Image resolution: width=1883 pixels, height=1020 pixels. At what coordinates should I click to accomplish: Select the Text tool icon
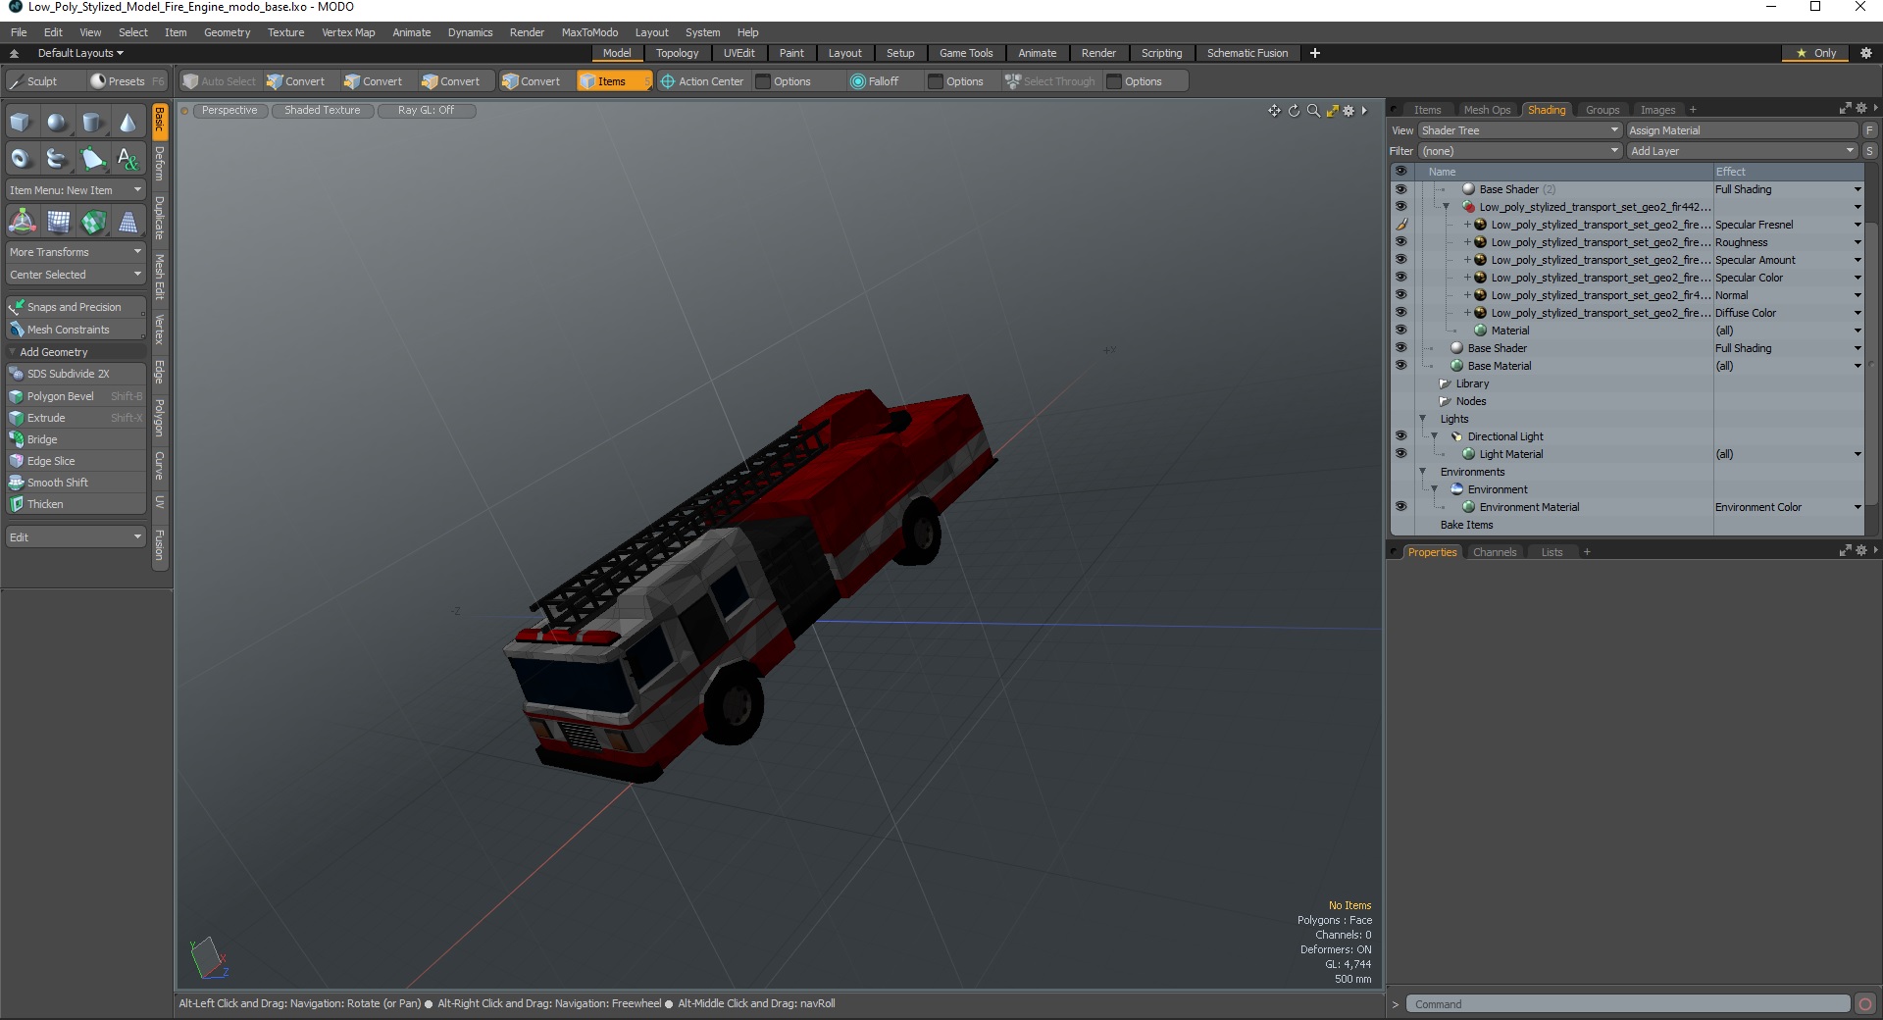coord(127,158)
